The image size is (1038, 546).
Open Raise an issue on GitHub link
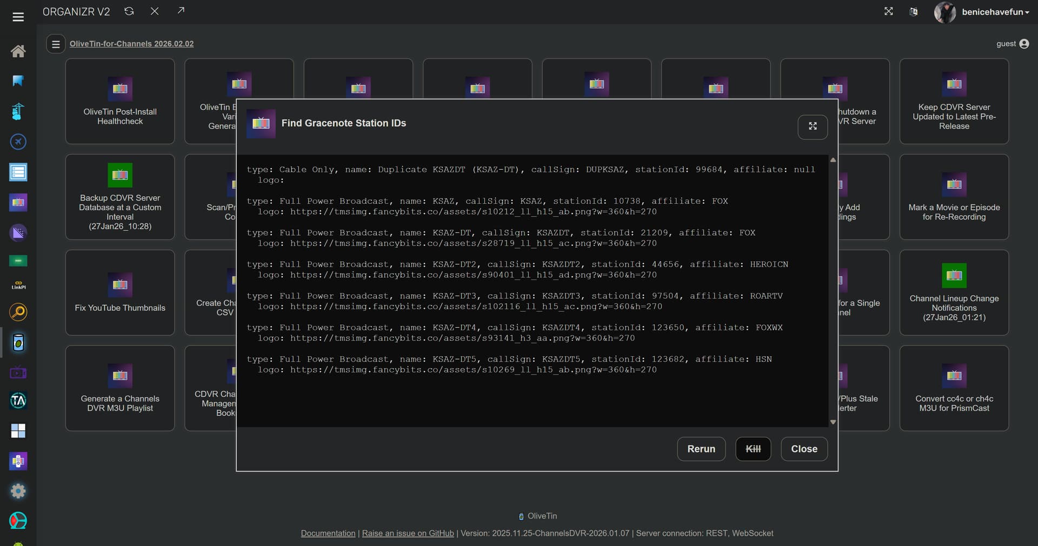pos(408,533)
